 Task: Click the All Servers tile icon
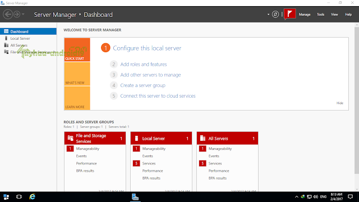point(202,138)
